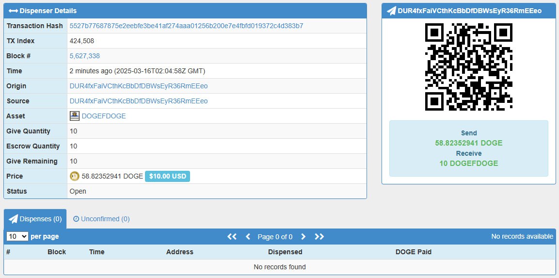Click the TX Index value 424,508
This screenshot has width=559, height=278.
click(82, 41)
